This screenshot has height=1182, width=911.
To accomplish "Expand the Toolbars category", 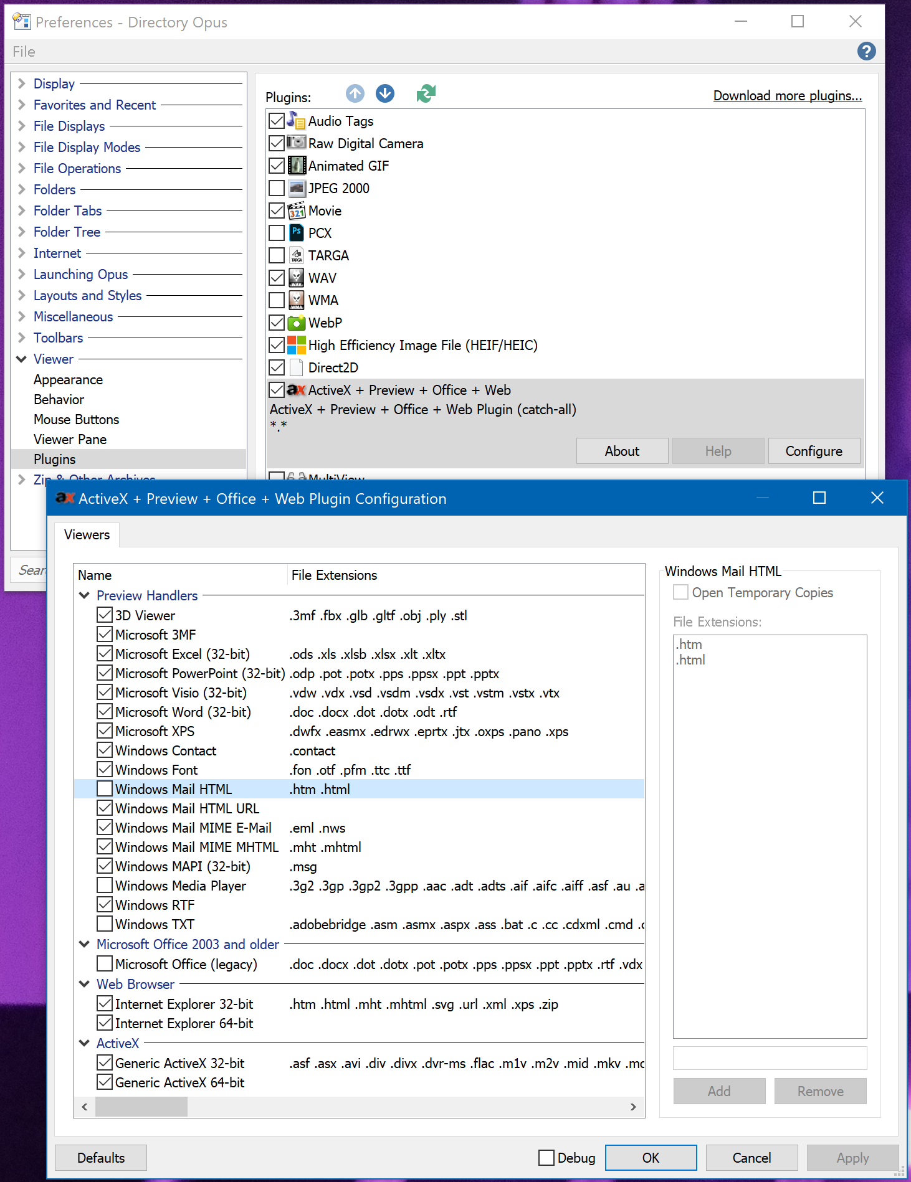I will [21, 338].
